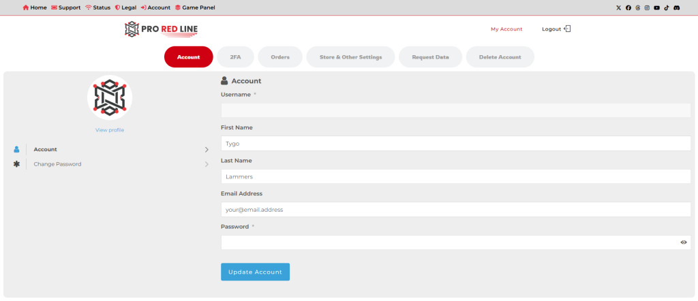The width and height of the screenshot is (698, 301).
Task: Click the Instagram icon in header
Action: (x=647, y=7)
